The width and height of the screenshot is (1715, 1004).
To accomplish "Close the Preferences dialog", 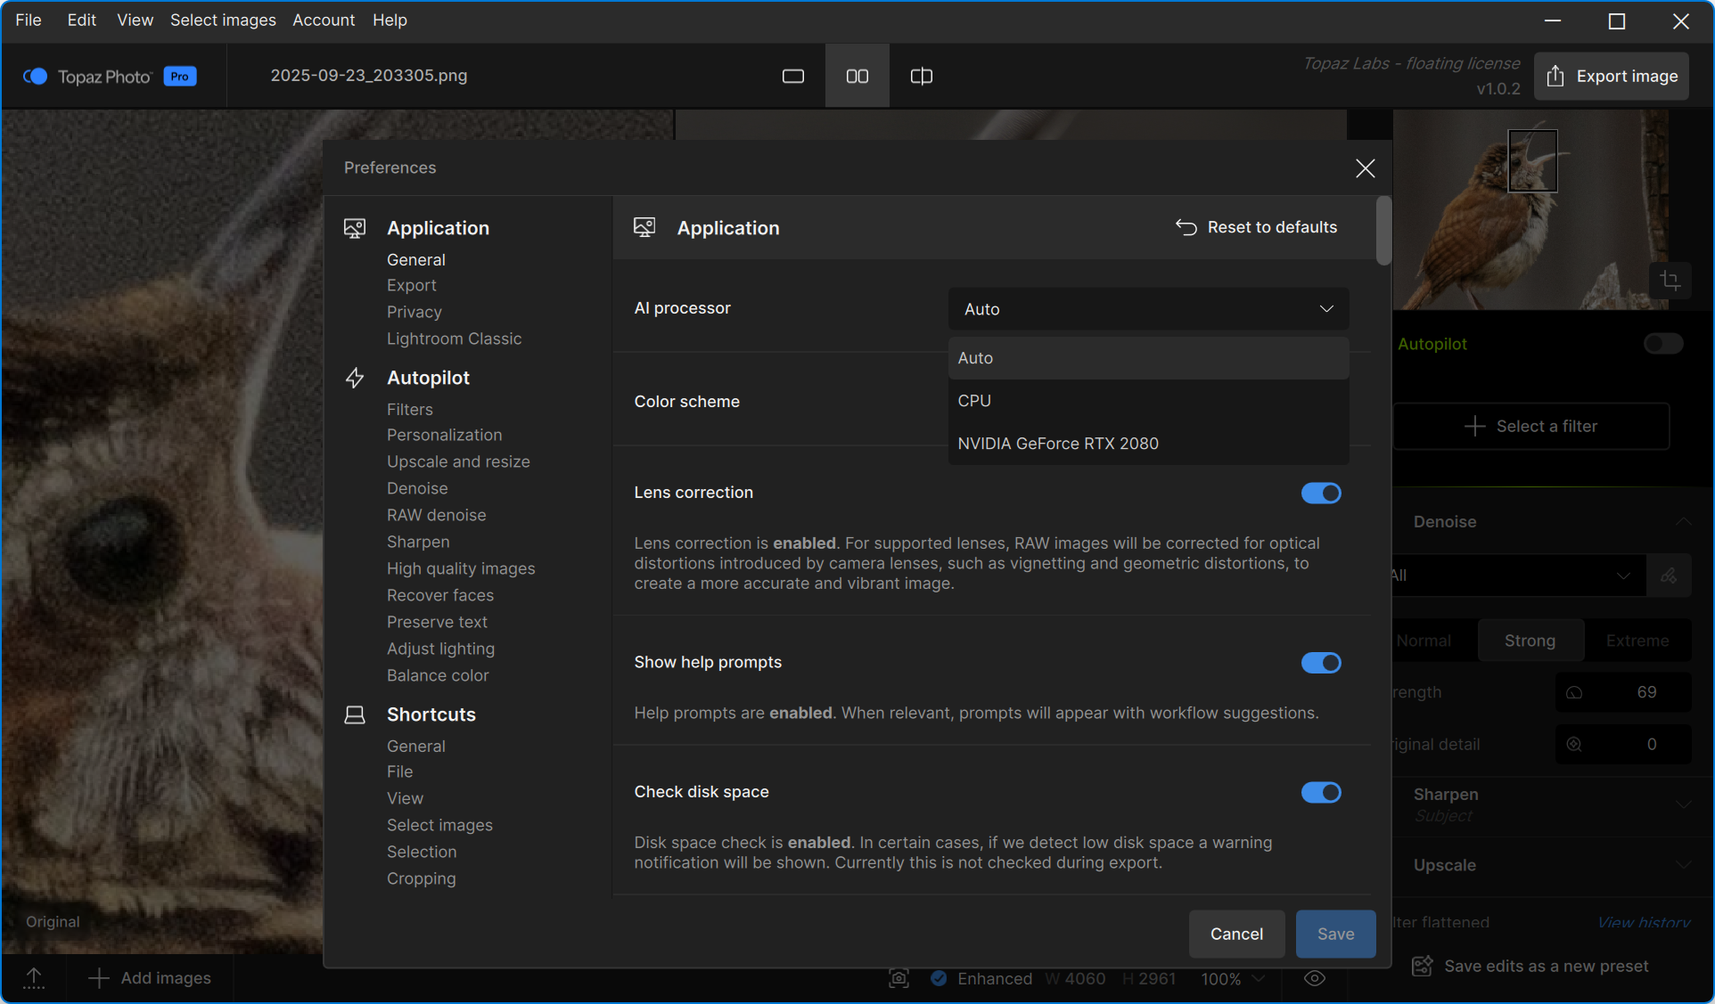I will click(x=1365, y=168).
